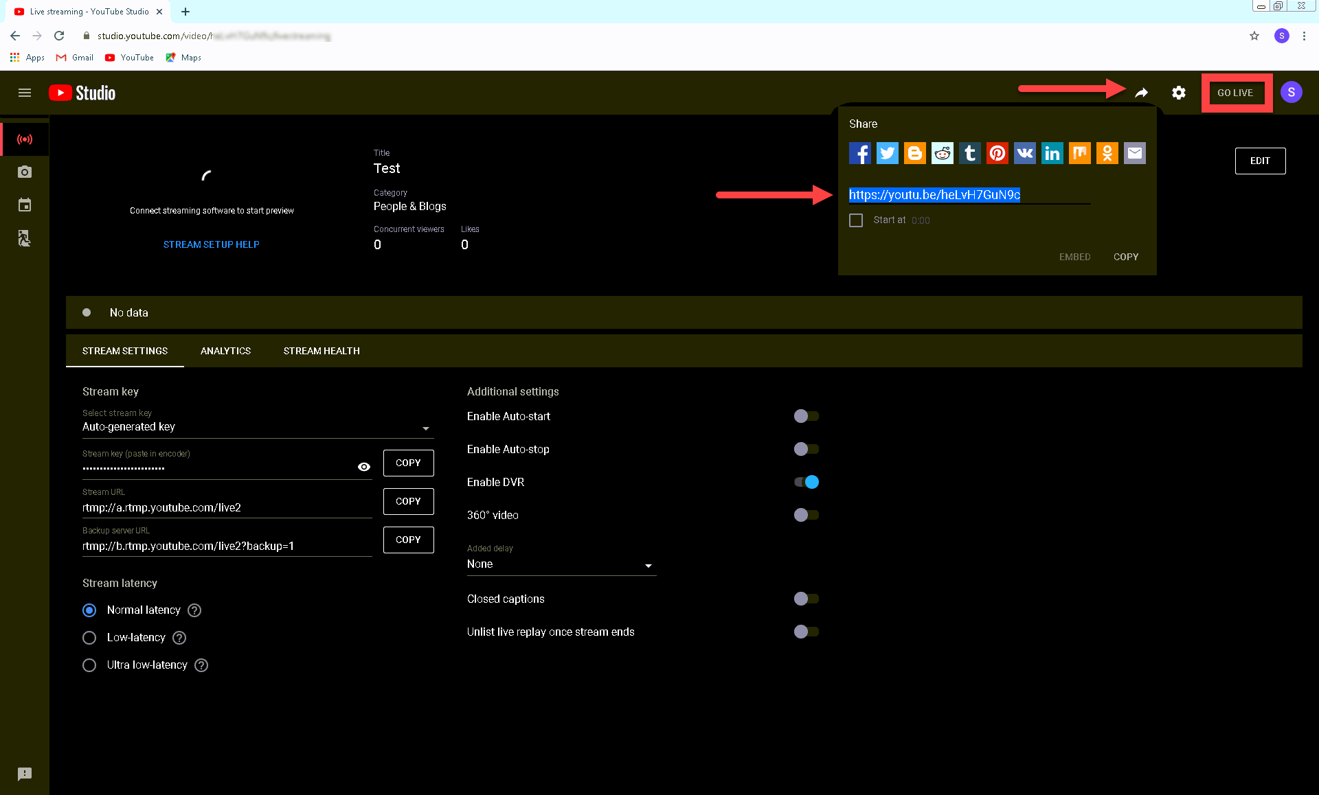Open Stream Setup Help link
The image size is (1319, 795).
(x=212, y=244)
